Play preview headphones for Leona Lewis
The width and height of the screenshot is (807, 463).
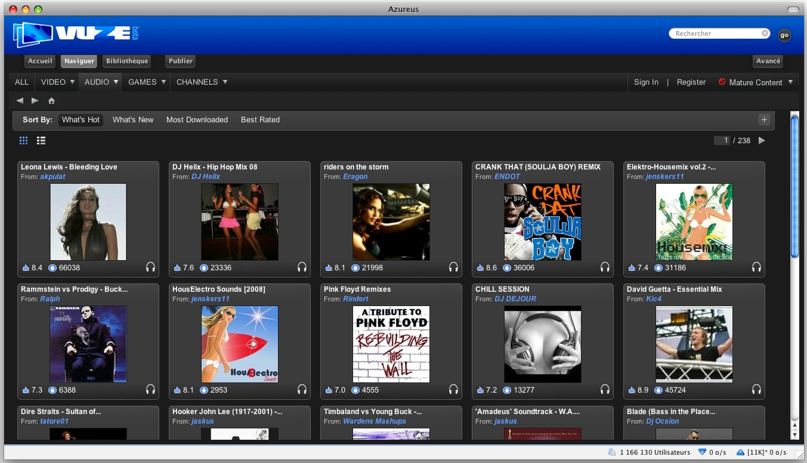point(150,267)
